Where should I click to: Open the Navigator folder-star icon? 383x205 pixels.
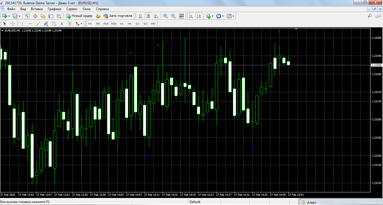click(x=43, y=16)
